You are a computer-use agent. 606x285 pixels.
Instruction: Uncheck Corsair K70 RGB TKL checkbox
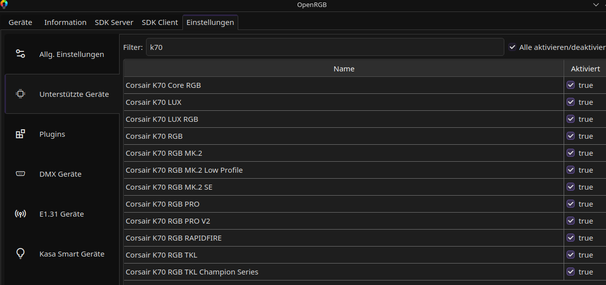571,255
